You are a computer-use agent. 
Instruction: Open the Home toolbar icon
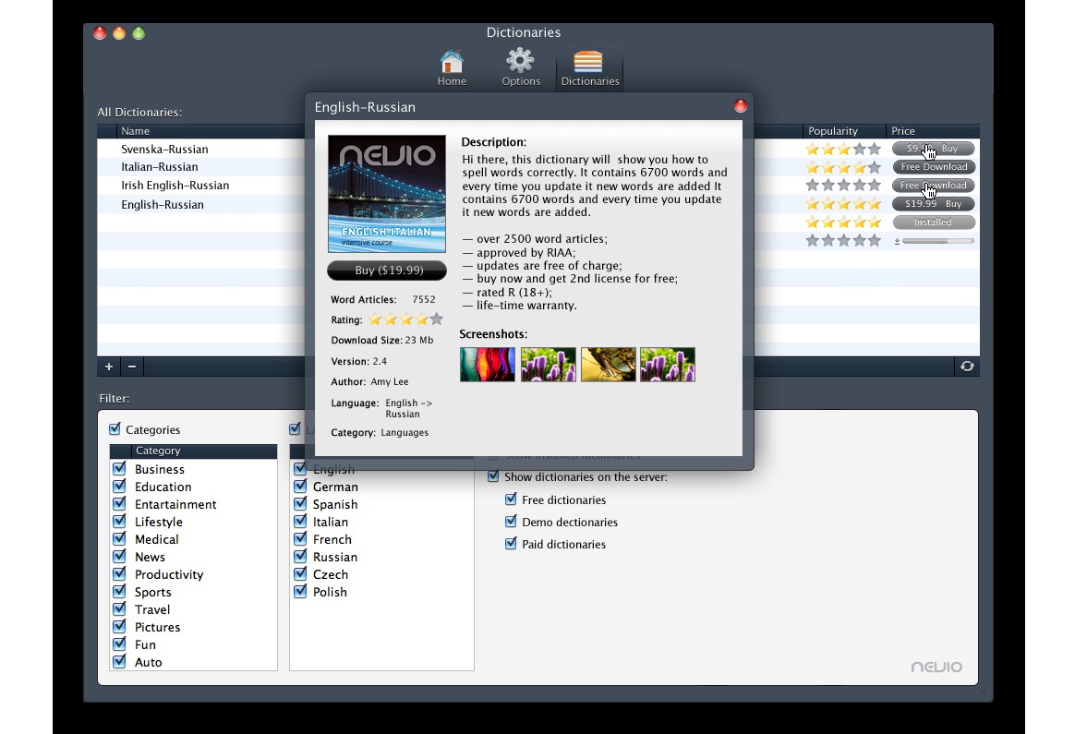click(451, 67)
